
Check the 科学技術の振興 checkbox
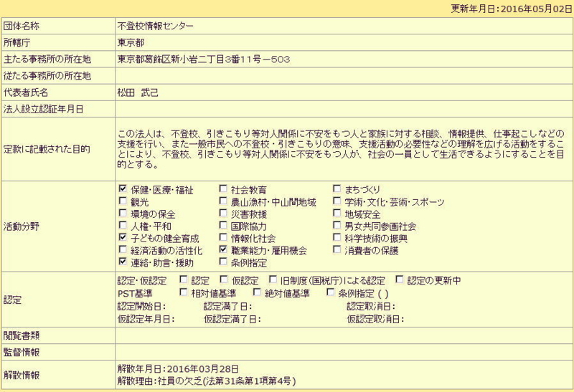337,237
